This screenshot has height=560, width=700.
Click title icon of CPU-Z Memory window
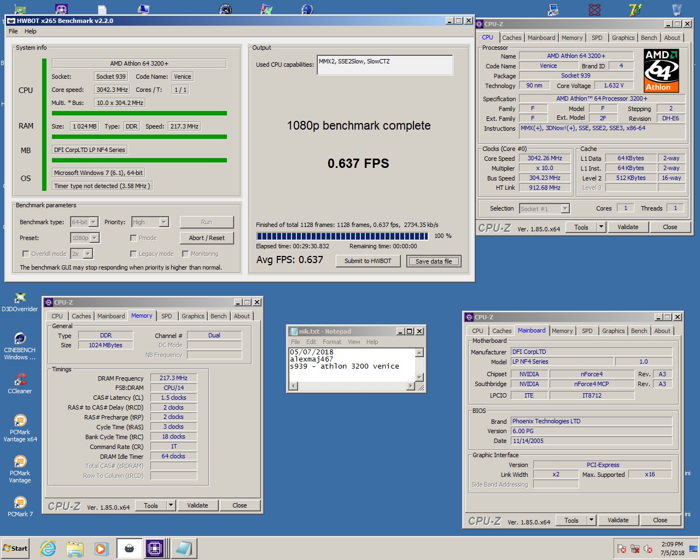48,302
